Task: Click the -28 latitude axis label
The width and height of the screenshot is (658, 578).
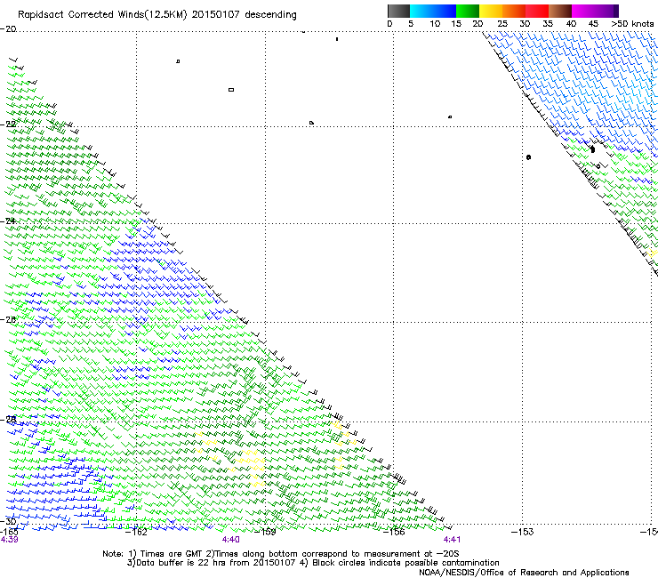Action: coord(8,420)
